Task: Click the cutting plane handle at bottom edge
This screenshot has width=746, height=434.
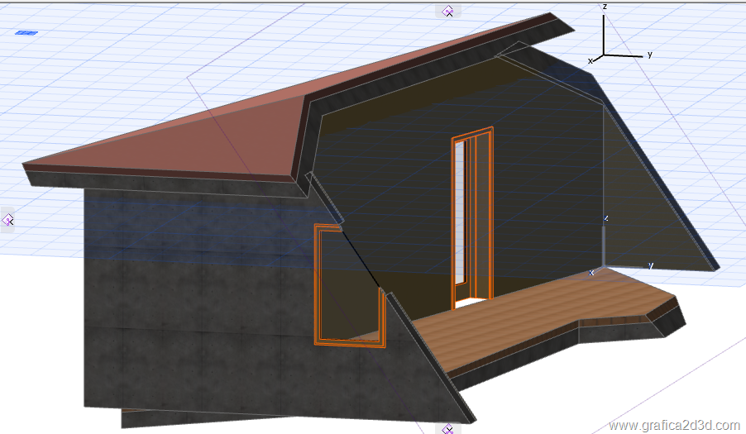Action: [447, 428]
